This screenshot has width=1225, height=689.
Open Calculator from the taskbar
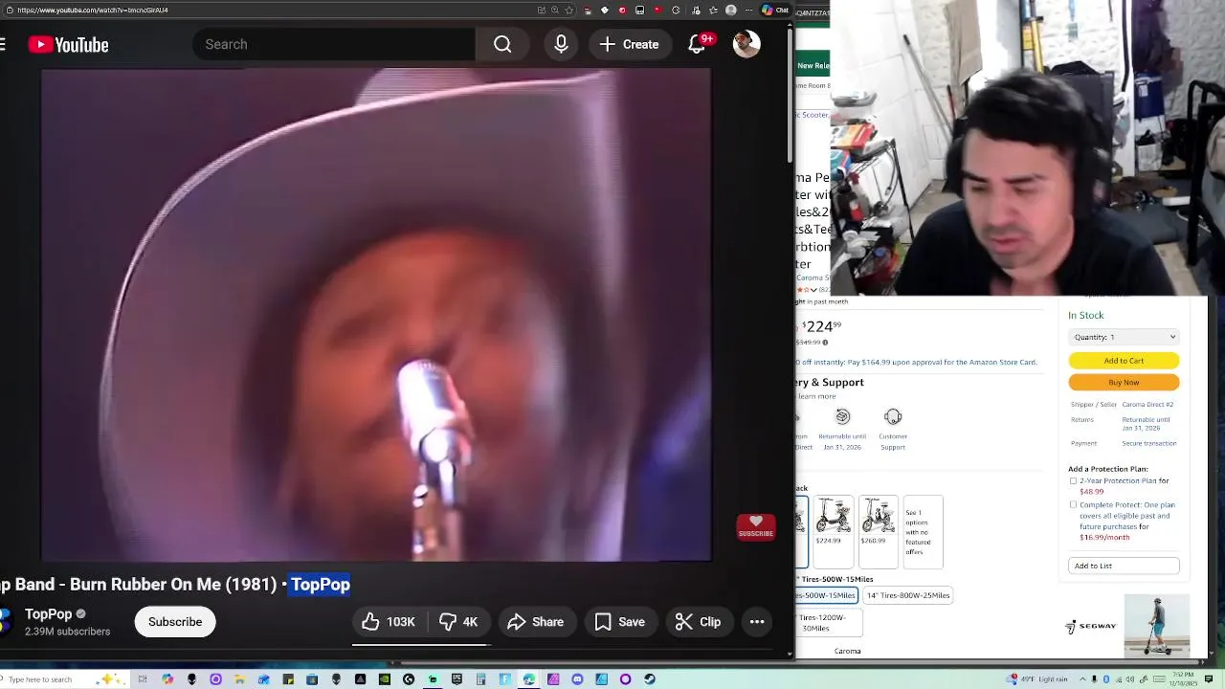[x=480, y=679]
